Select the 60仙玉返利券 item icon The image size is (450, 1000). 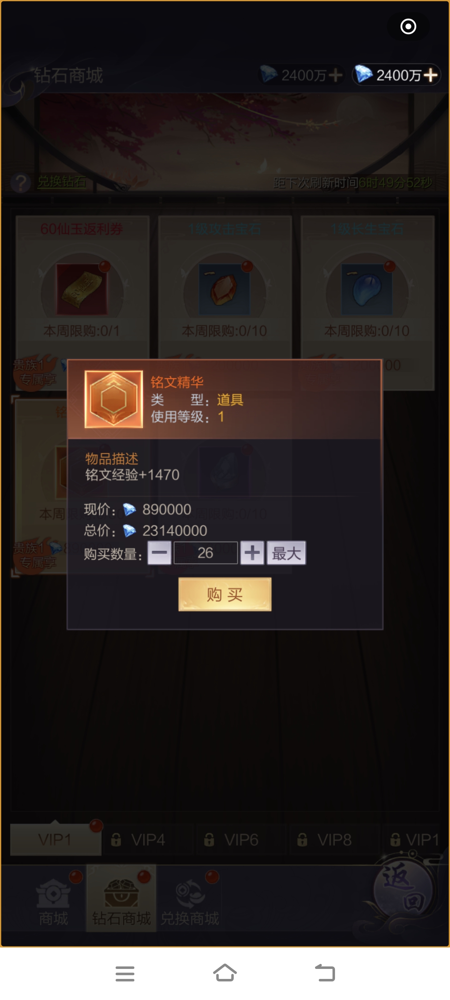click(82, 290)
